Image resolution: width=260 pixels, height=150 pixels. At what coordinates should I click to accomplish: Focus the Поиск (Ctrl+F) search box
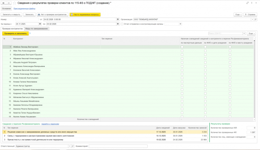click(x=225, y=33)
